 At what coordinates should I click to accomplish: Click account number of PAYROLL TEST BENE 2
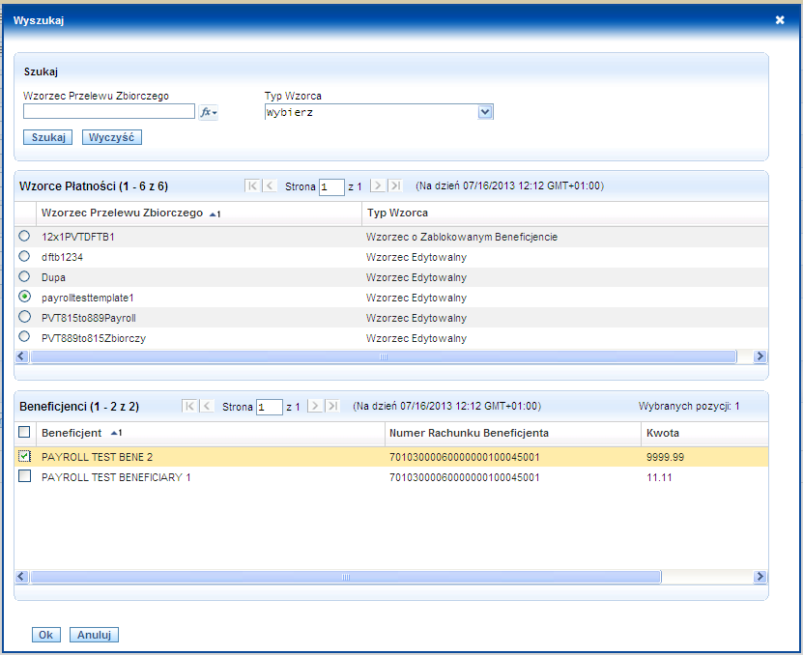[465, 457]
